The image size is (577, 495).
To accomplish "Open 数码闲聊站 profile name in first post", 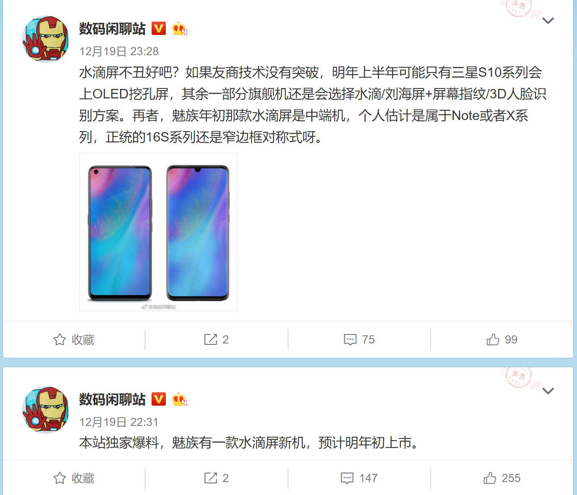I will click(112, 28).
